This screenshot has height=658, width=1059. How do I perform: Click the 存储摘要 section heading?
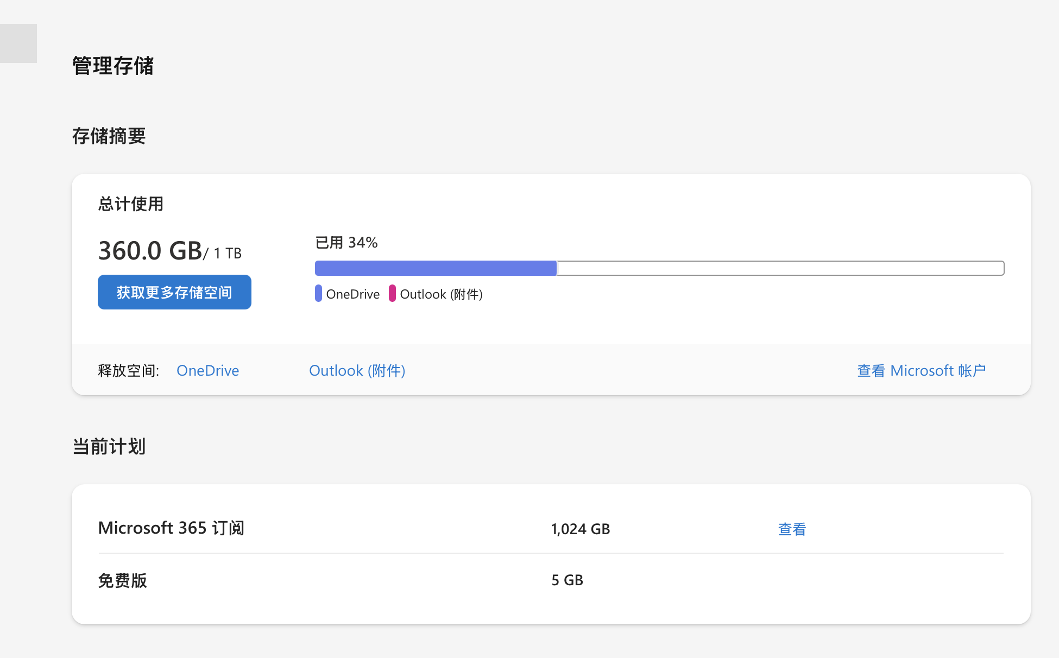(x=109, y=136)
